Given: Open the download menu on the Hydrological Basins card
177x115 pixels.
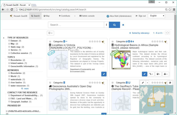Looking at the screenshot, I should [166, 74].
